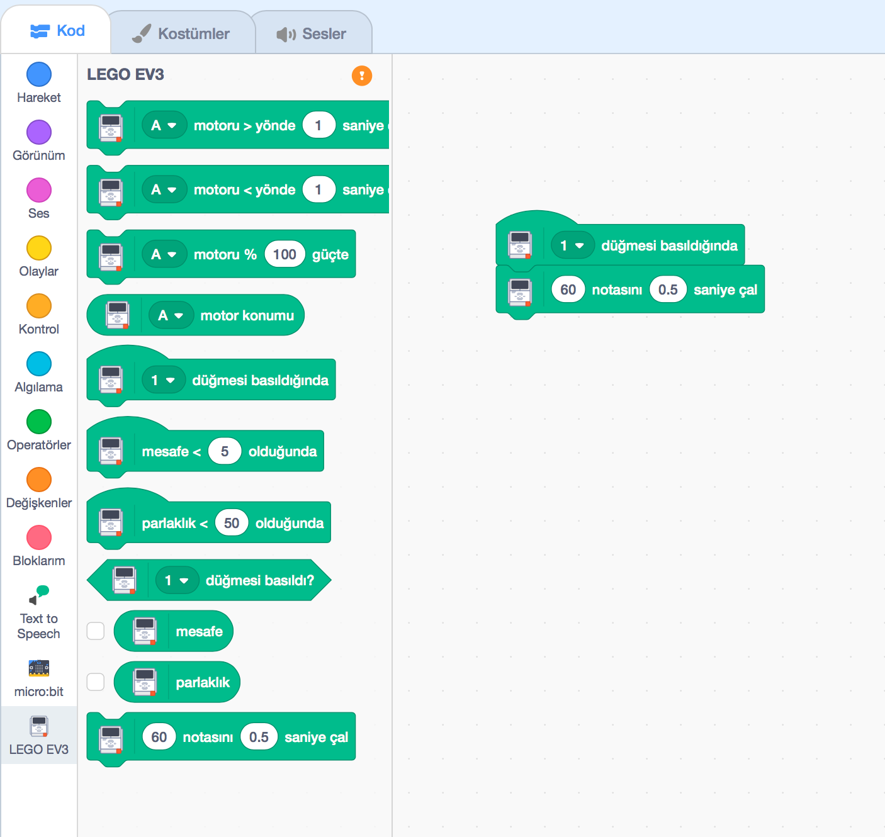Screen dimensions: 885x837
Task: Click the 'LEGO EV3' palette heading
Action: [x=125, y=74]
